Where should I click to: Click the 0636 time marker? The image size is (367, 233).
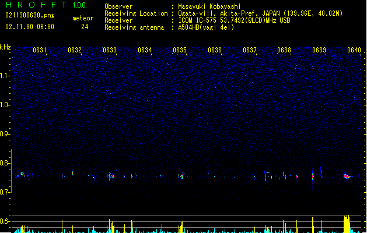[x=215, y=50]
